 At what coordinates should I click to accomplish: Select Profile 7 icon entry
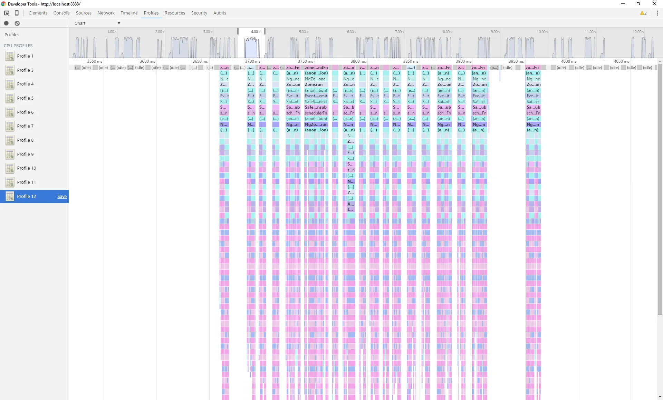[x=10, y=126]
